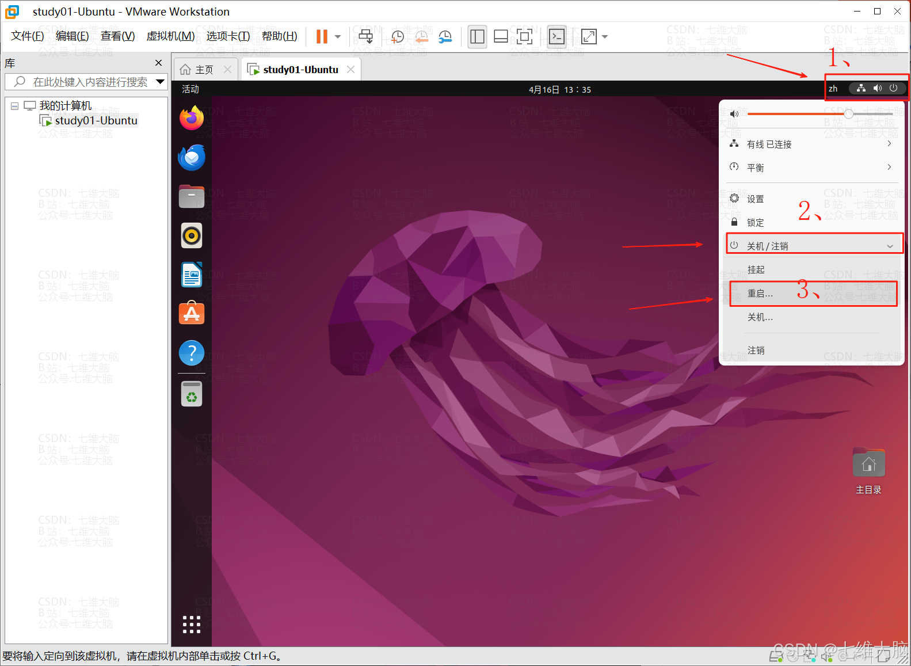Open the calendar from the 4月16日 clock
Image resolution: width=911 pixels, height=666 pixels.
[x=560, y=89]
